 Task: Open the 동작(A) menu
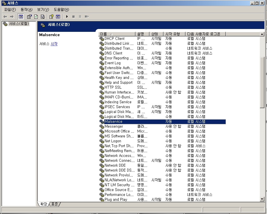27,9
